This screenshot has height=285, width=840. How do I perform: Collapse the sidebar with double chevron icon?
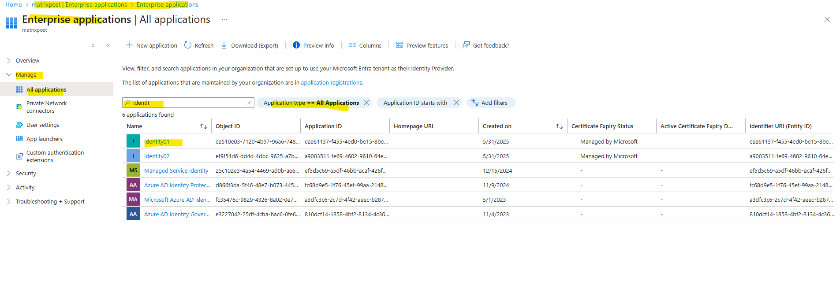(108, 45)
